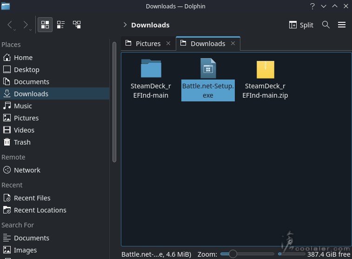Close the Downloads tab

[x=233, y=43]
